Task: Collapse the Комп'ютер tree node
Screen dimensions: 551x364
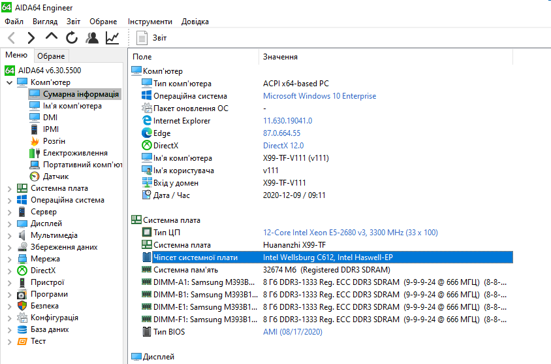Action: click(x=10, y=82)
